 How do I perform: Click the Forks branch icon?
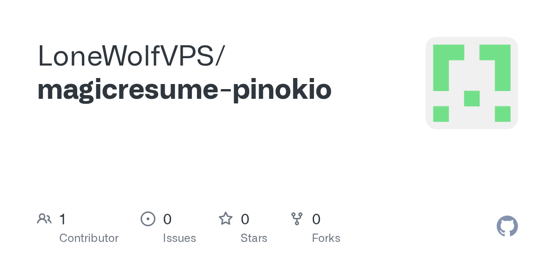pos(297,219)
